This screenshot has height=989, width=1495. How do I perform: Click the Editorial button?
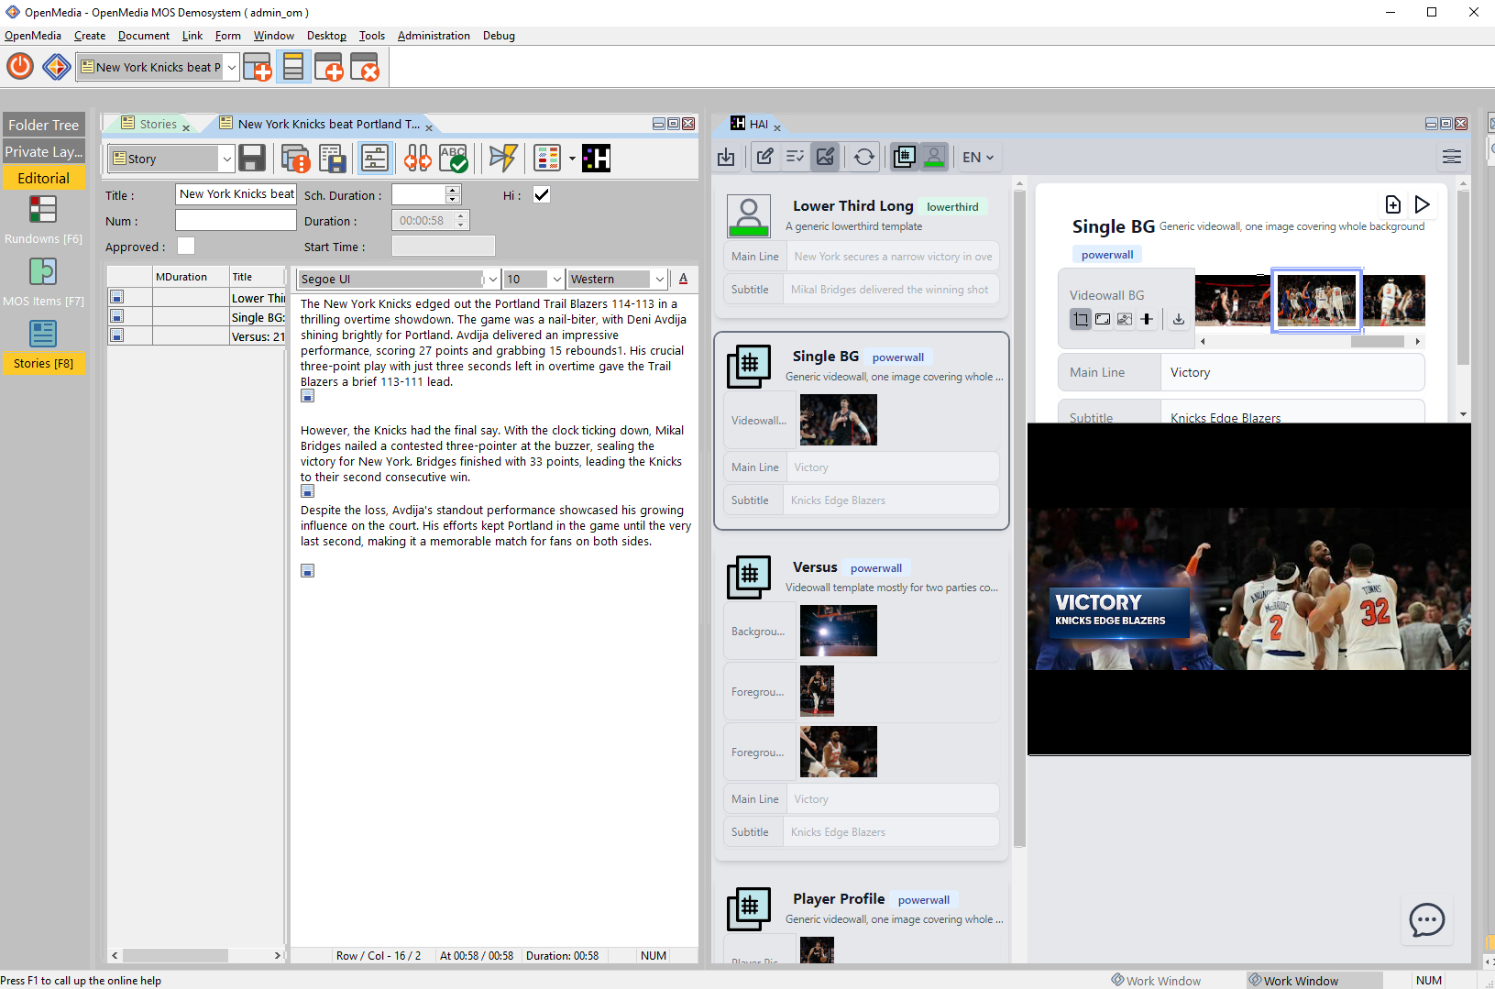[43, 178]
